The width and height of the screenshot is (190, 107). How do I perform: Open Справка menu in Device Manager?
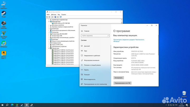click(x=64, y=15)
